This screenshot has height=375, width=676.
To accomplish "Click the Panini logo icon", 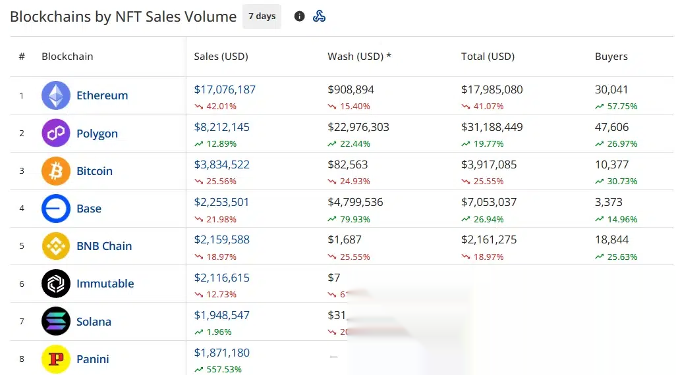I will tap(56, 359).
